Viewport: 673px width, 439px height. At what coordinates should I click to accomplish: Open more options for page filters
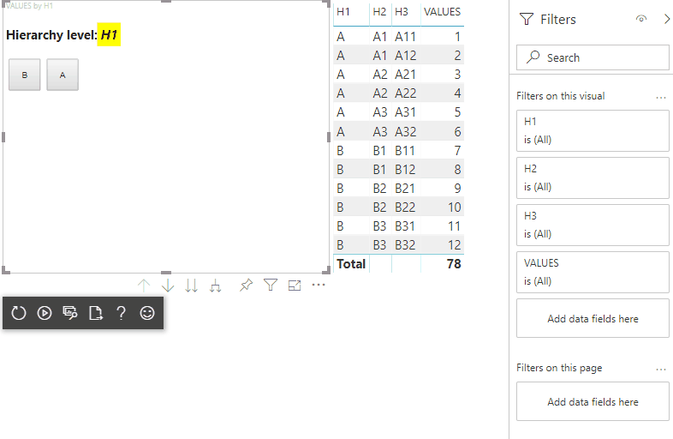(x=660, y=369)
